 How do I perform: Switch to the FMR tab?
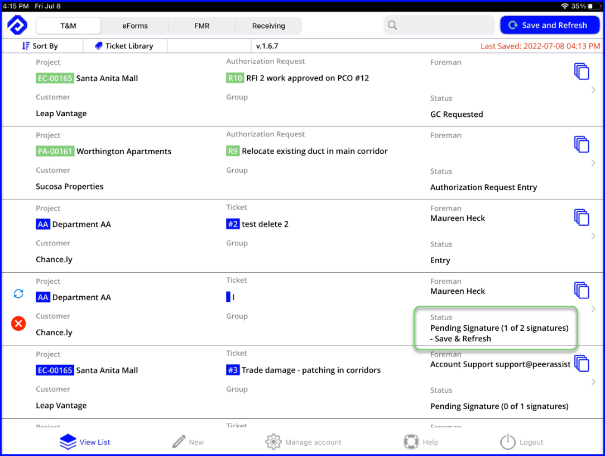click(202, 26)
